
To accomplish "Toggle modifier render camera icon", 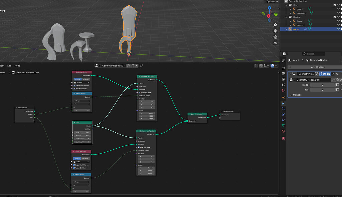I will click(329, 74).
